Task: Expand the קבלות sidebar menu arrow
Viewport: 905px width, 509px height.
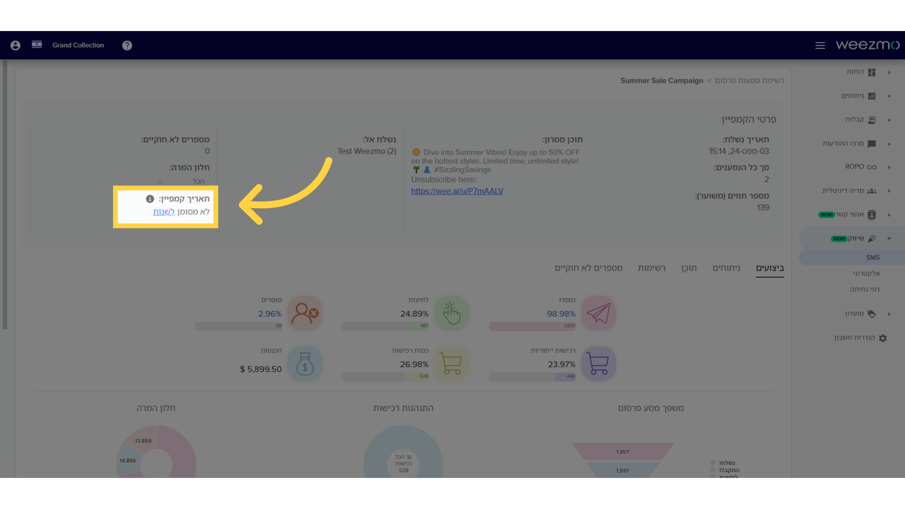Action: pyautogui.click(x=889, y=120)
